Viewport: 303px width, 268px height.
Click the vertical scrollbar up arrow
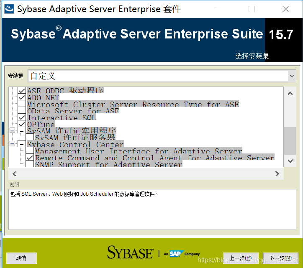click(x=290, y=94)
